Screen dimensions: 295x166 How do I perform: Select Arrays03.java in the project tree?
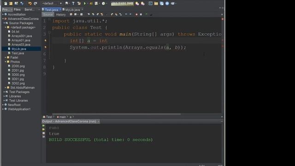click(x=21, y=45)
